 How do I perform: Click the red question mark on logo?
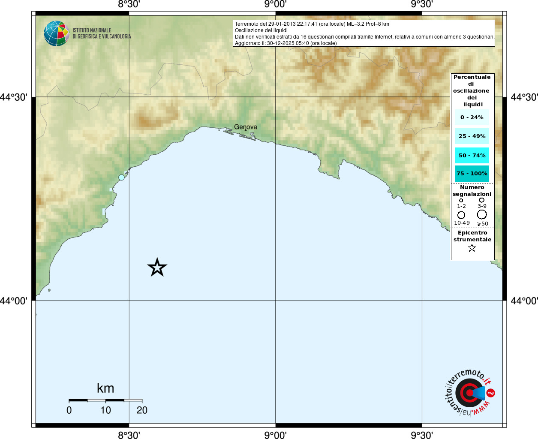click(491, 393)
